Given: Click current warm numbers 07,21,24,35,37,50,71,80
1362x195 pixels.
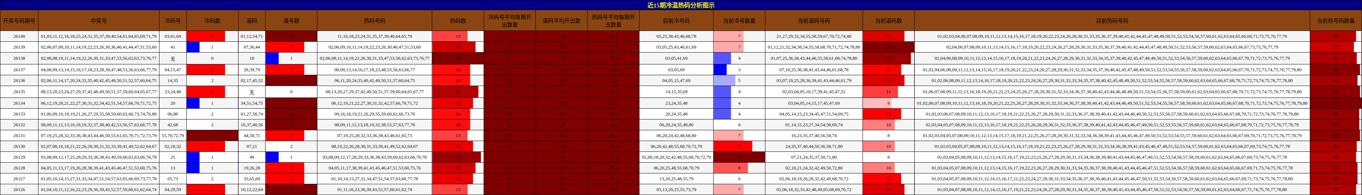Looking at the screenshot, I should [x=814, y=157].
